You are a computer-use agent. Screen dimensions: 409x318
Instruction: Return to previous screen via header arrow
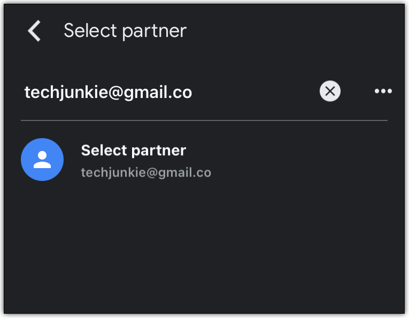pos(34,31)
